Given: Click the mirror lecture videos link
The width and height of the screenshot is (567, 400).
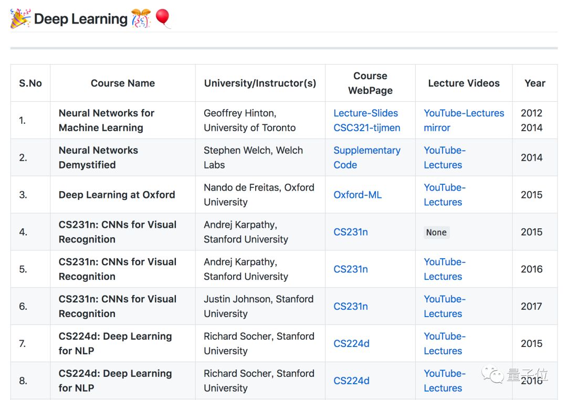Looking at the screenshot, I should (437, 128).
